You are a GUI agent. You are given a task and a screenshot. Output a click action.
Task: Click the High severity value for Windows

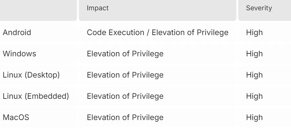pyautogui.click(x=254, y=54)
